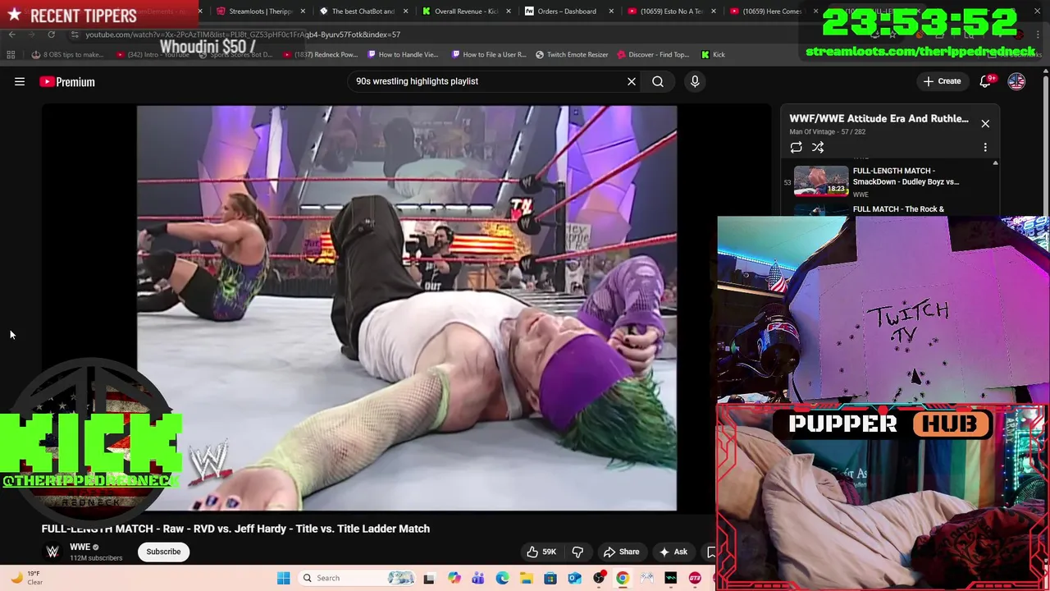Image resolution: width=1050 pixels, height=591 pixels.
Task: Click the browser address bar URL
Action: pyautogui.click(x=243, y=34)
